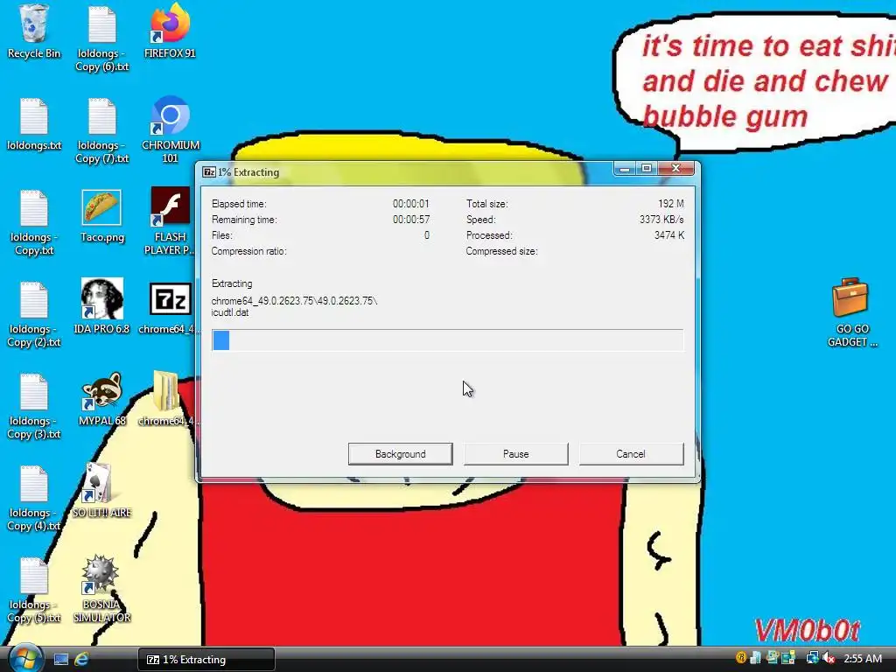This screenshot has height=672, width=896.
Task: Select loldongs - Copy (7).txt file
Action: [x=101, y=131]
